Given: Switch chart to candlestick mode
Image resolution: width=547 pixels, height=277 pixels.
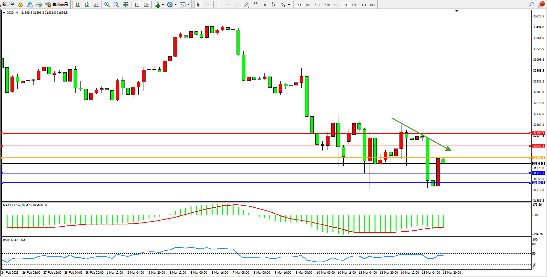Looking at the screenshot, I should click(x=87, y=5).
